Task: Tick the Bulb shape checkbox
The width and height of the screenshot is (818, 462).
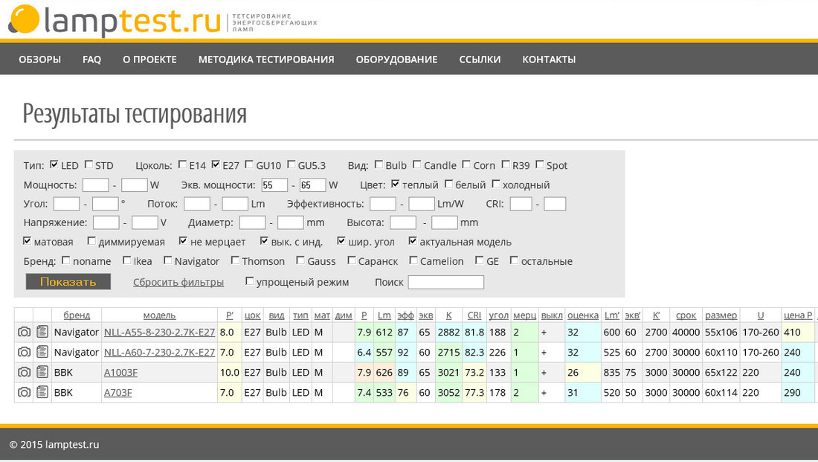Action: coord(379,164)
